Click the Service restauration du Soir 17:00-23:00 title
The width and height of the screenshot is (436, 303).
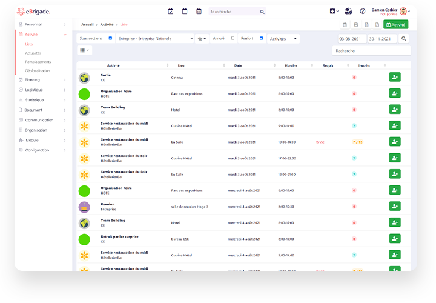click(124, 156)
